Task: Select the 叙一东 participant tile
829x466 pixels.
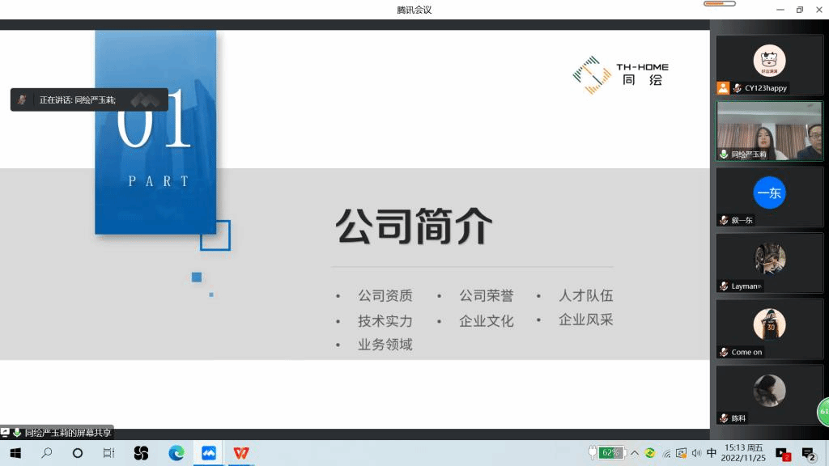Action: 768,197
